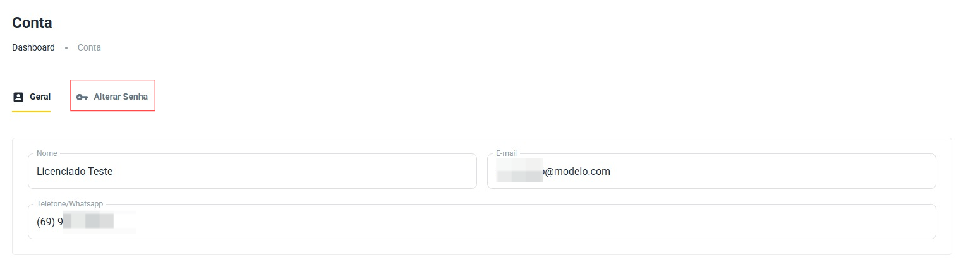Click the blank card area below the phone field
This screenshot has width=973, height=274.
pyautogui.click(x=480, y=247)
